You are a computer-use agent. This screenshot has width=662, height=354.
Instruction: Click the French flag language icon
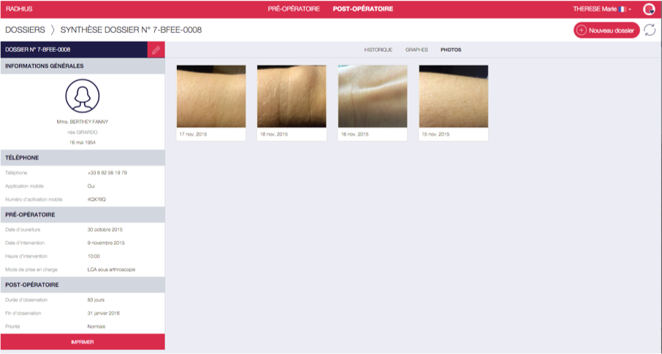tap(623, 9)
